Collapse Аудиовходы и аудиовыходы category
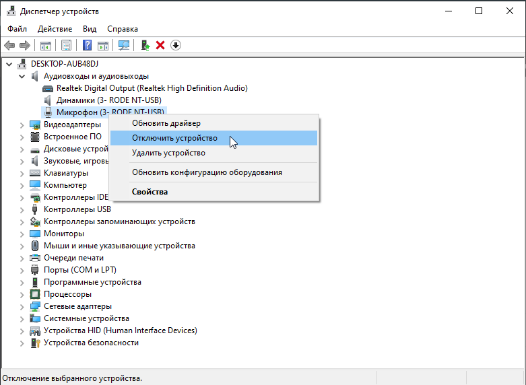The height and width of the screenshot is (385, 526). click(x=22, y=76)
